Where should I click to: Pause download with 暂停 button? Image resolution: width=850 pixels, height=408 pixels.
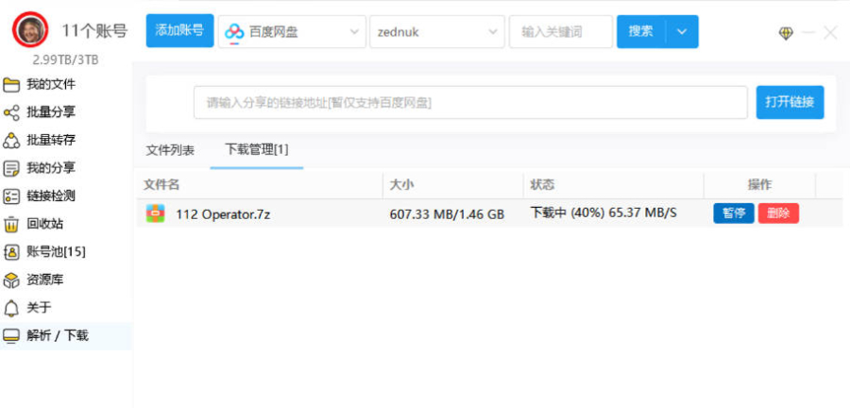pyautogui.click(x=734, y=213)
